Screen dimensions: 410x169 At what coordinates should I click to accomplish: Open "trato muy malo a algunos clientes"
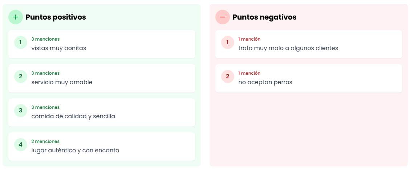point(288,48)
